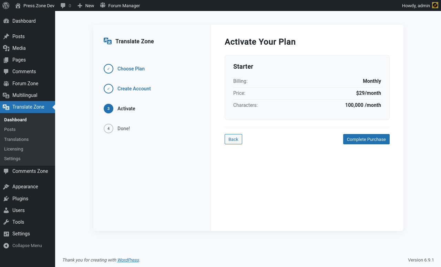Image resolution: width=441 pixels, height=267 pixels.
Task: Click the Settings sliders icon in sidebar
Action: pos(6,234)
